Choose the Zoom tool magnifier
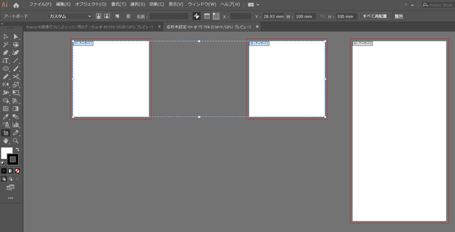Screen dimensions: 455x232 tap(16, 140)
